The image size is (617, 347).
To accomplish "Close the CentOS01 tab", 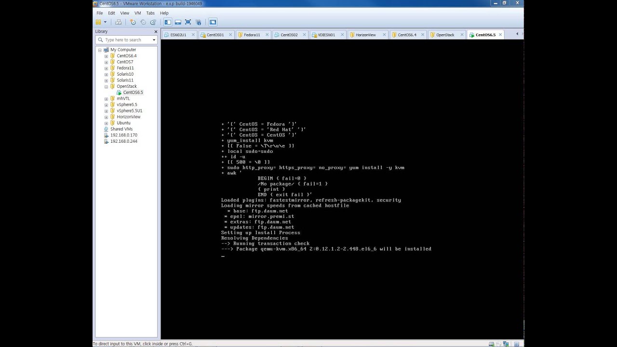I will [x=230, y=35].
